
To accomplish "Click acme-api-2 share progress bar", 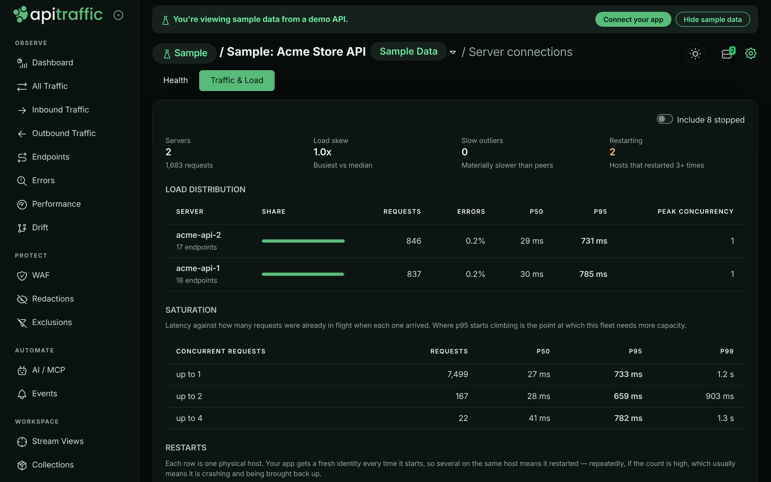I will tap(303, 241).
